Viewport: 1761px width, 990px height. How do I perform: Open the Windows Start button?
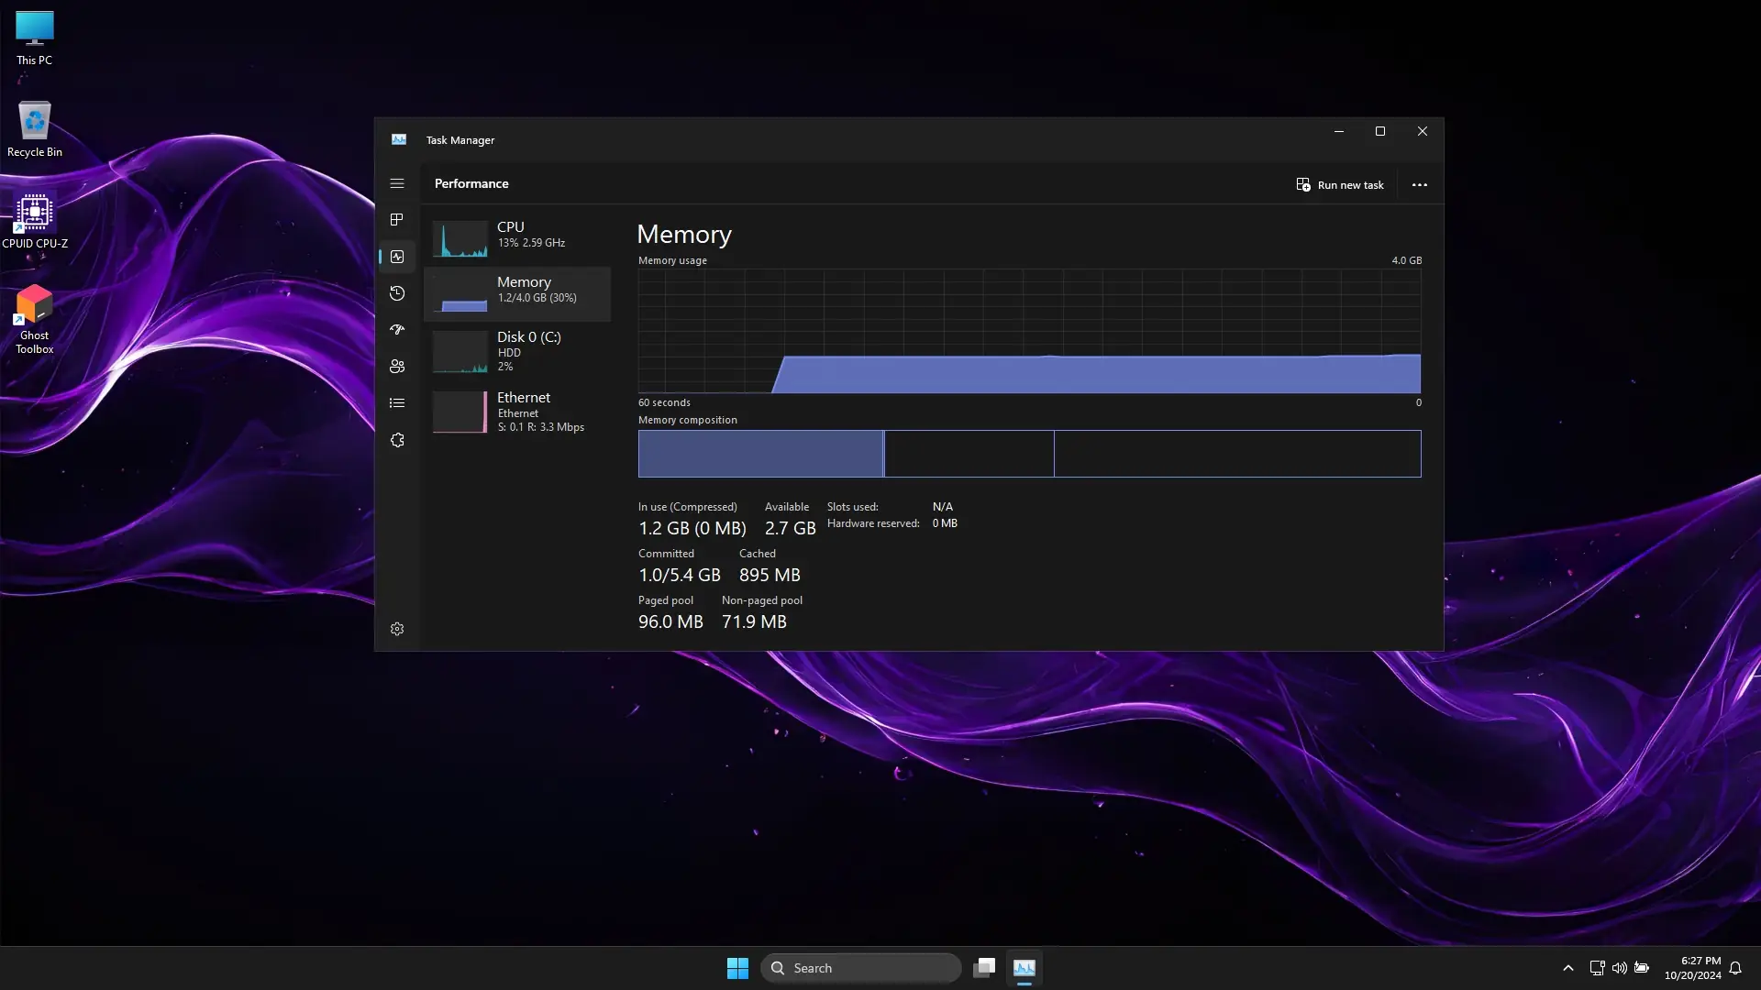click(737, 968)
